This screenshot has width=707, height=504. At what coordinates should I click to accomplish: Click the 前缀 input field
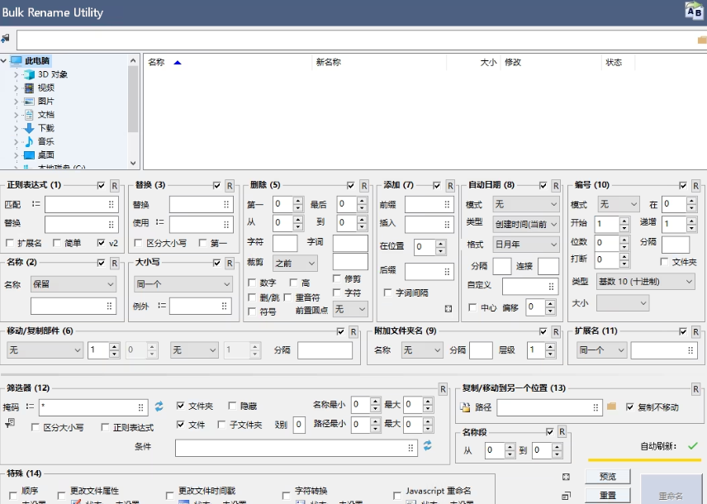[x=429, y=204]
